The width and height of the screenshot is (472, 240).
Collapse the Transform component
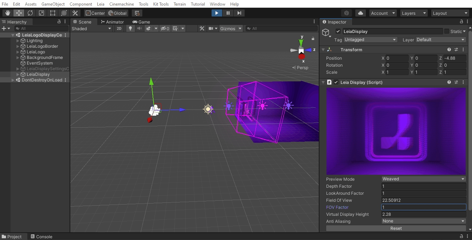point(323,50)
